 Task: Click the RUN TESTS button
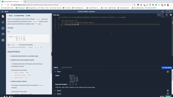tap(167, 68)
